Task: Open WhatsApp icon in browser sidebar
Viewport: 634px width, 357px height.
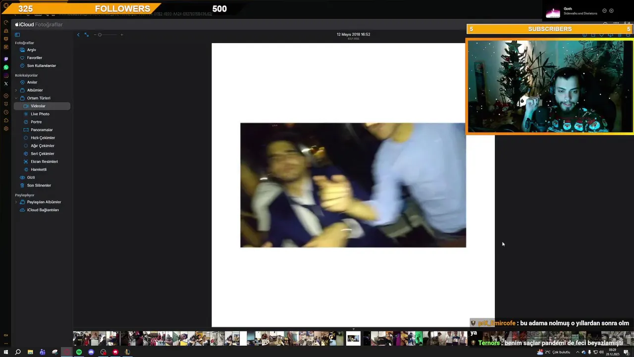Action: [6, 67]
